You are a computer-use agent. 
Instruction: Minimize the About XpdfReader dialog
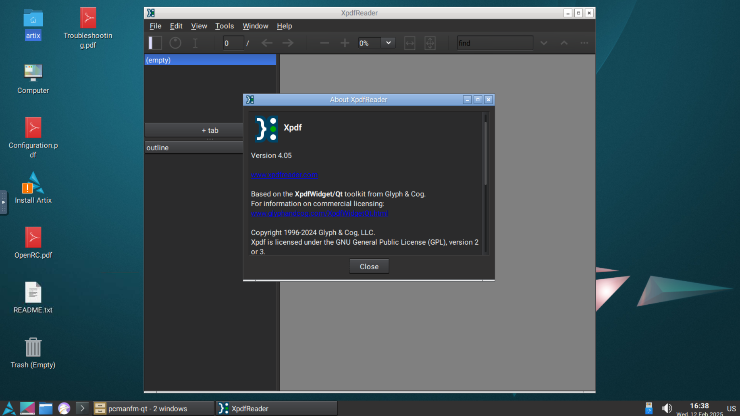point(467,100)
